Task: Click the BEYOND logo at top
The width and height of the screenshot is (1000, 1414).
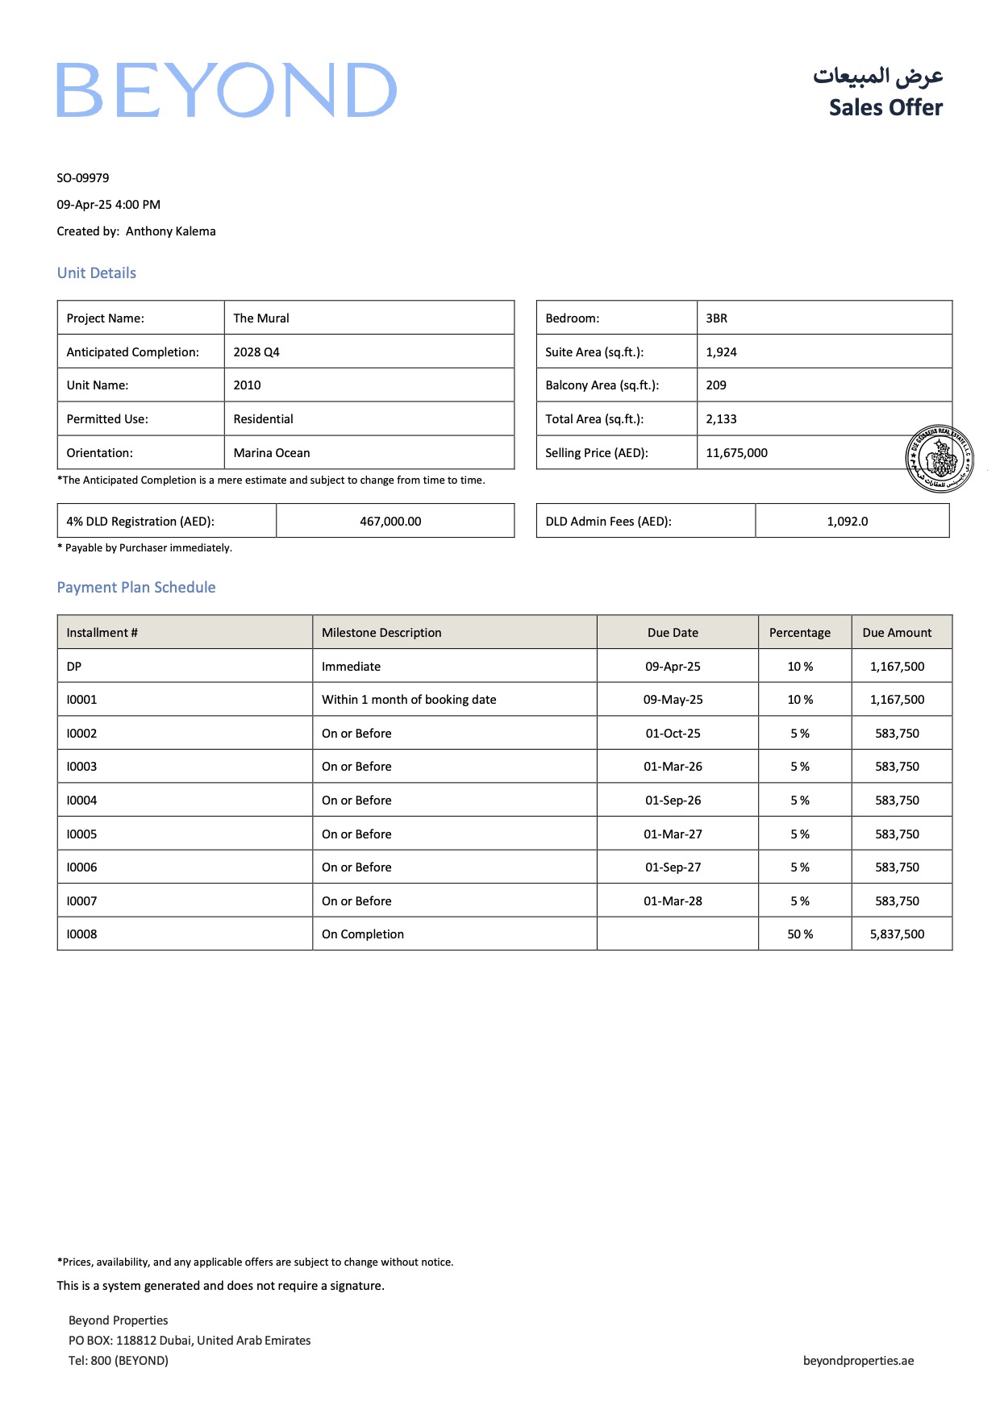Action: click(x=227, y=90)
